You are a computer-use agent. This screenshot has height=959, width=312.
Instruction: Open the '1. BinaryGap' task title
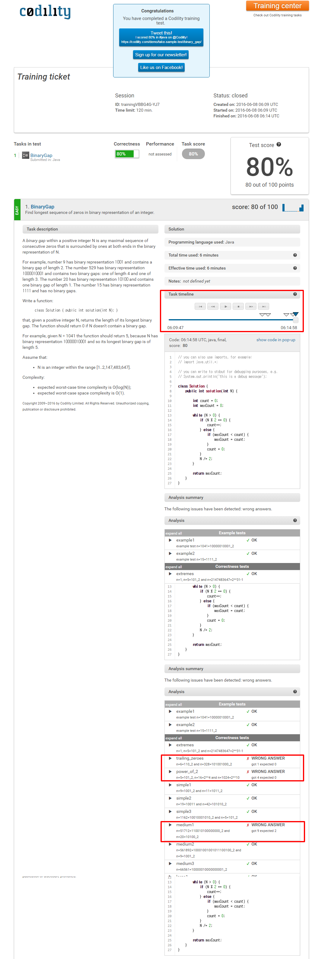[40, 207]
